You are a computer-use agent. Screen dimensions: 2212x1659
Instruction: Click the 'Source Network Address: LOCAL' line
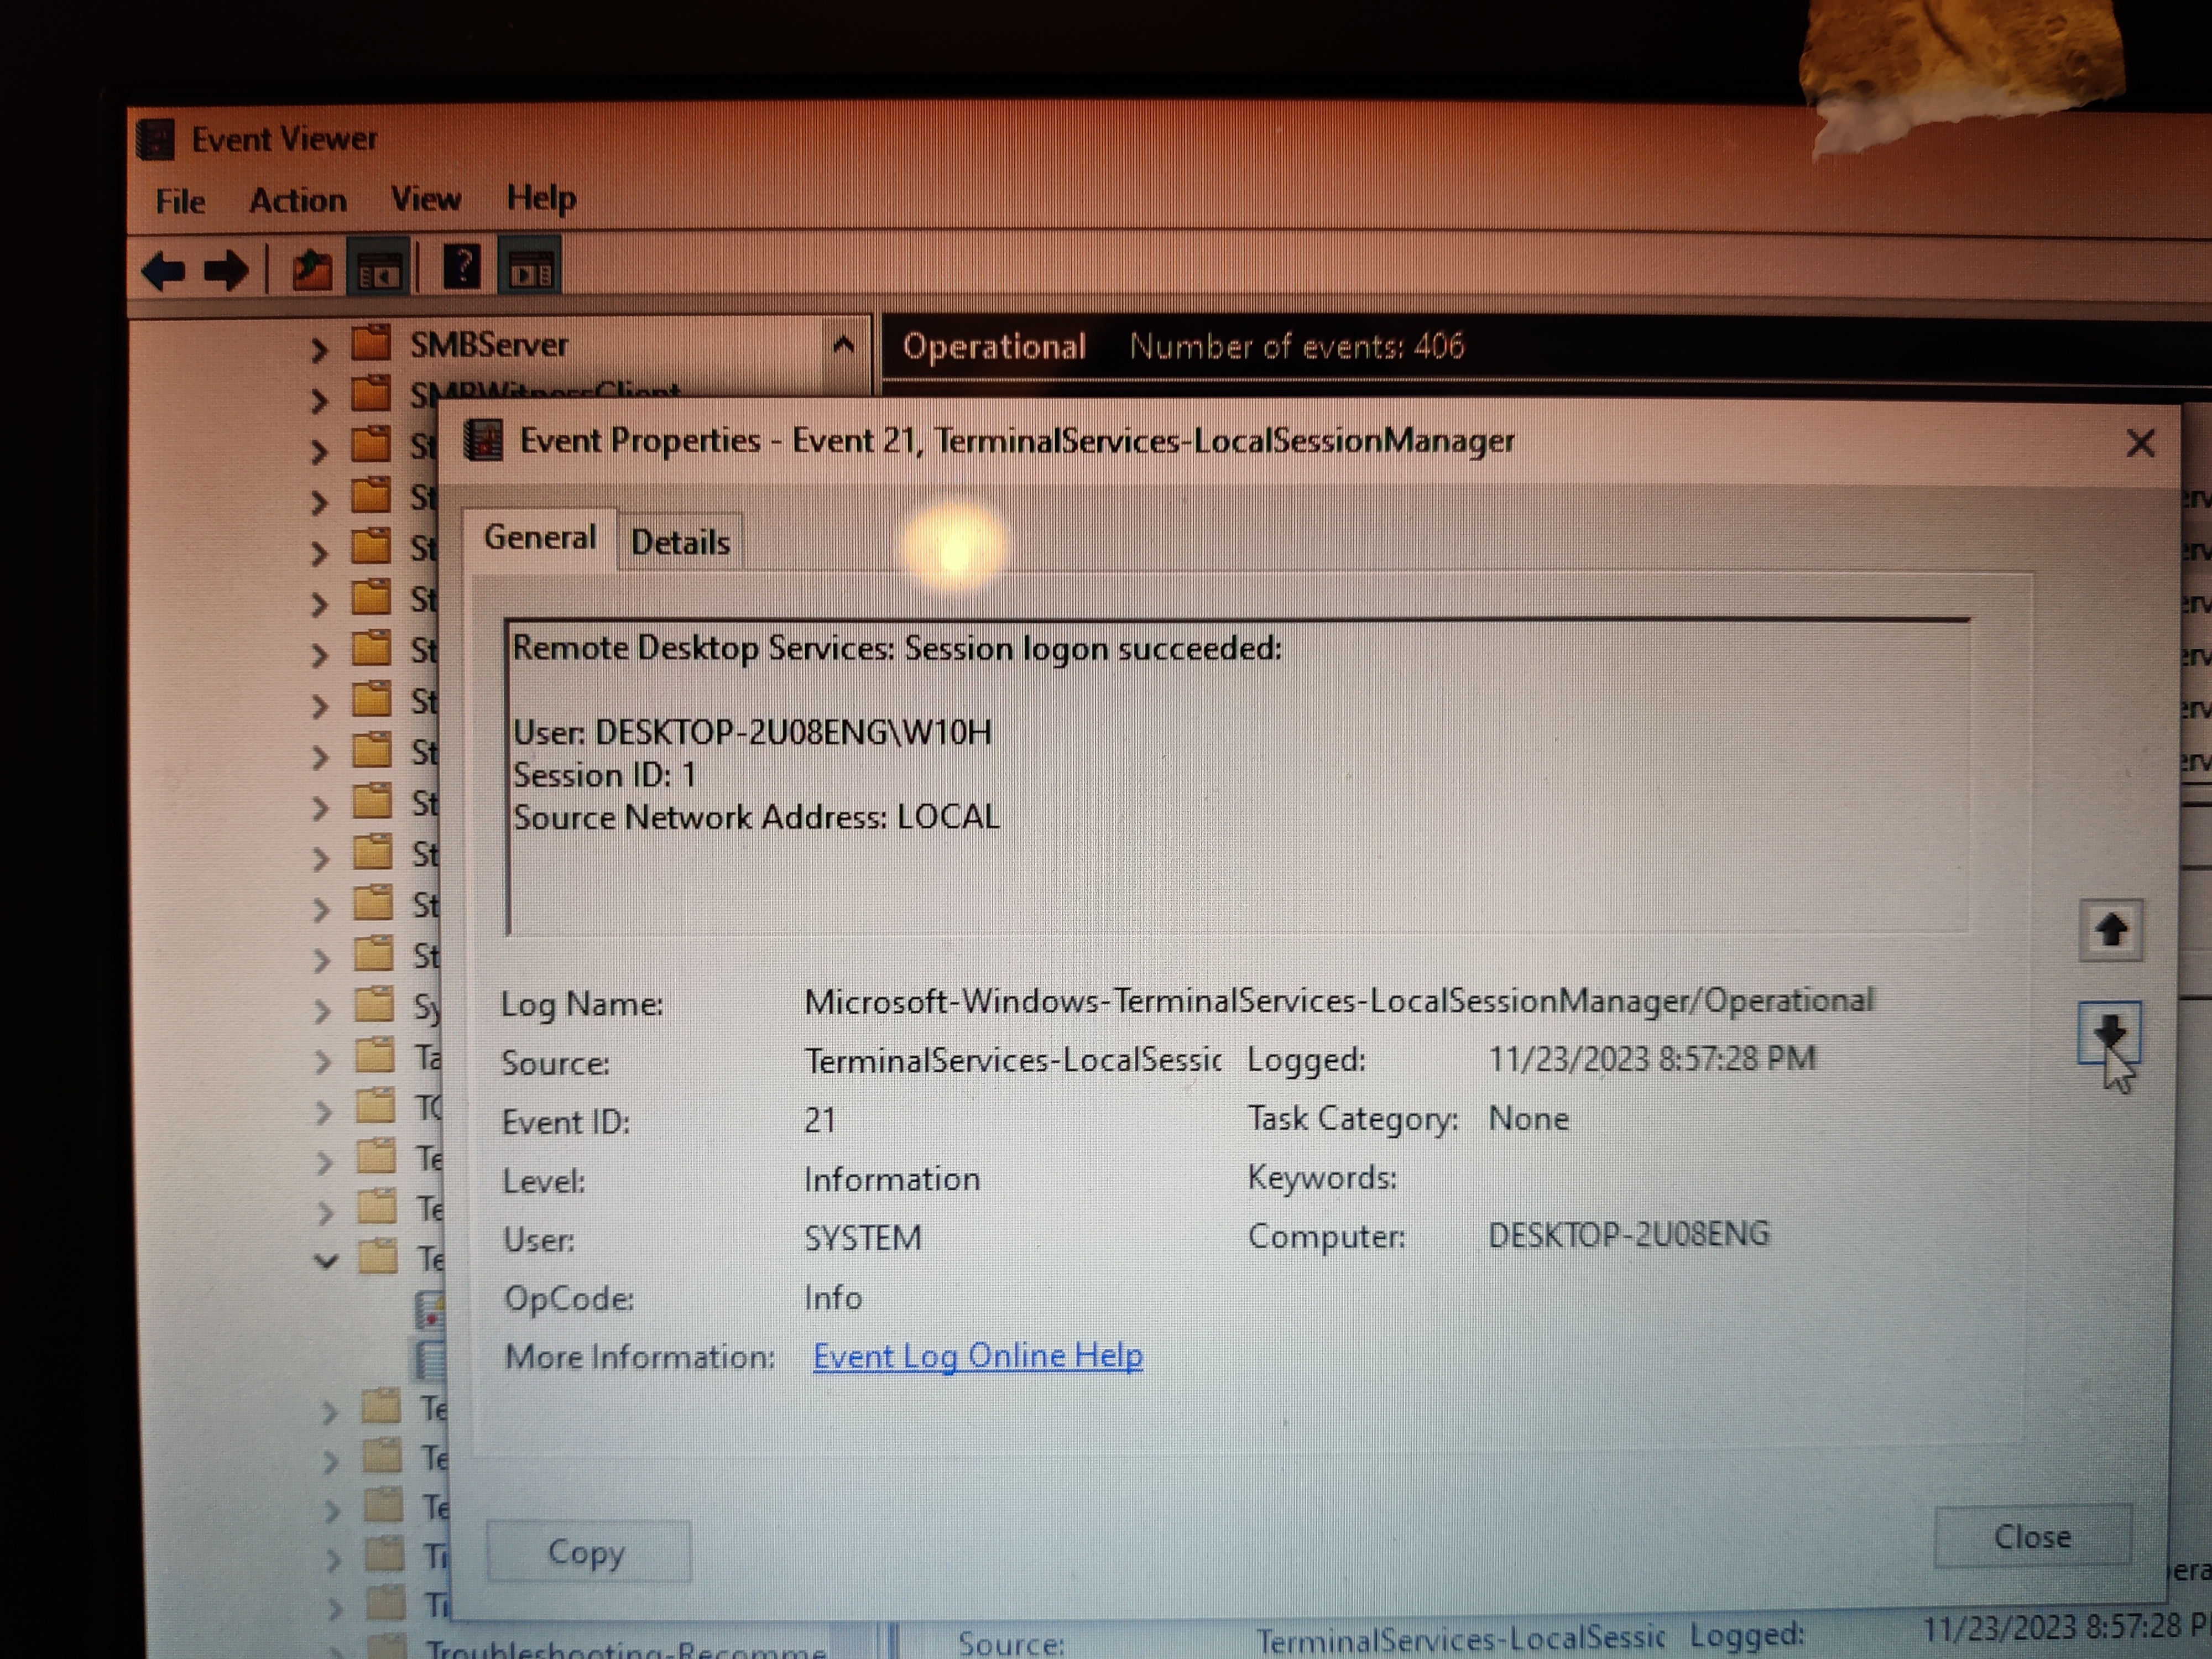[x=756, y=817]
